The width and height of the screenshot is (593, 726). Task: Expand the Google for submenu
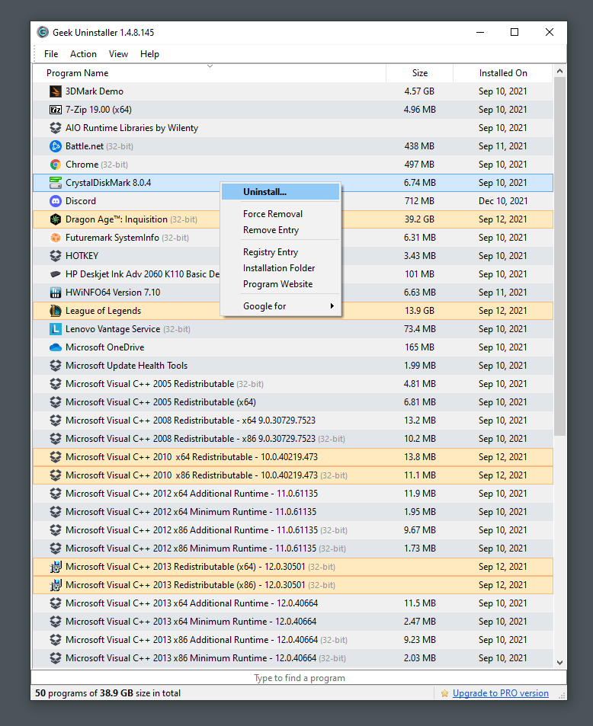[x=280, y=306]
